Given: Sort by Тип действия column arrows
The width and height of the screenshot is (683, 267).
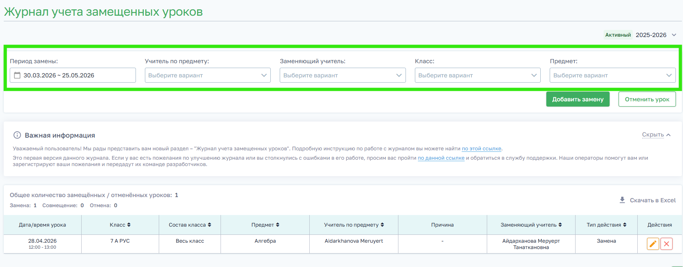Looking at the screenshot, I should [x=625, y=225].
